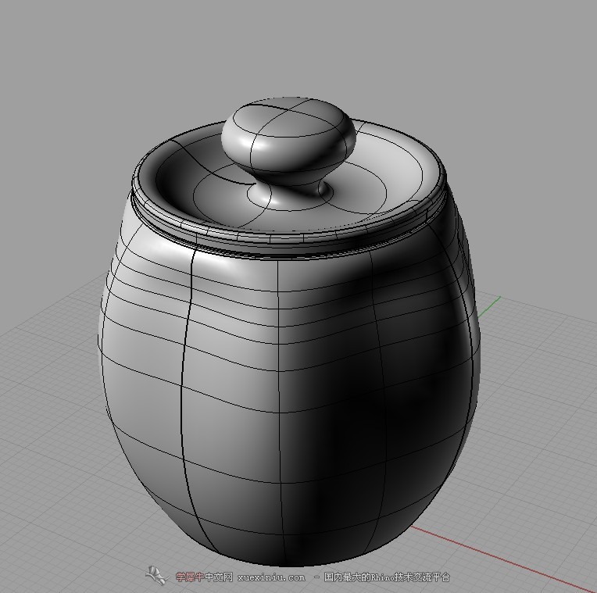Pick the green Y-axis line behind jar
The height and width of the screenshot is (593, 597).
tap(489, 307)
